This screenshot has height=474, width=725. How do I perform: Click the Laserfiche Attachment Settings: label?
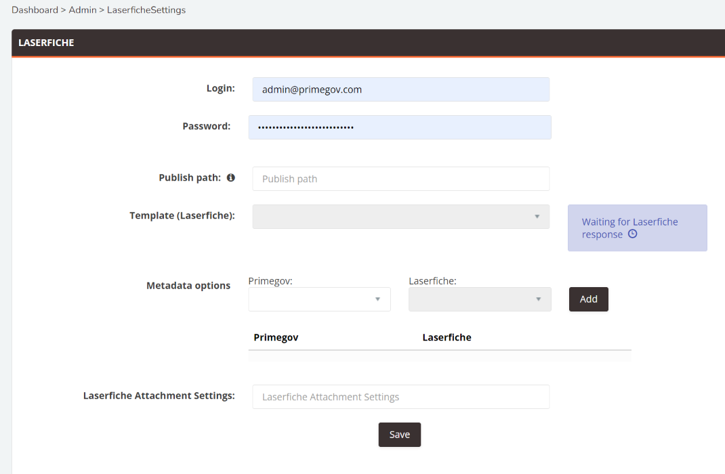[x=159, y=395]
